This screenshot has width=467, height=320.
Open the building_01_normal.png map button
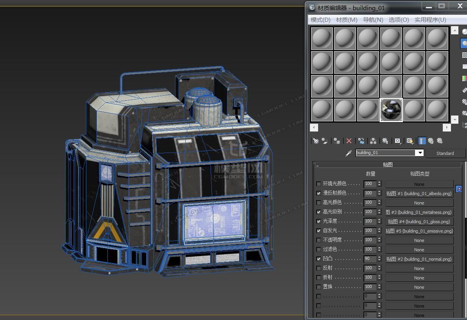pos(419,259)
